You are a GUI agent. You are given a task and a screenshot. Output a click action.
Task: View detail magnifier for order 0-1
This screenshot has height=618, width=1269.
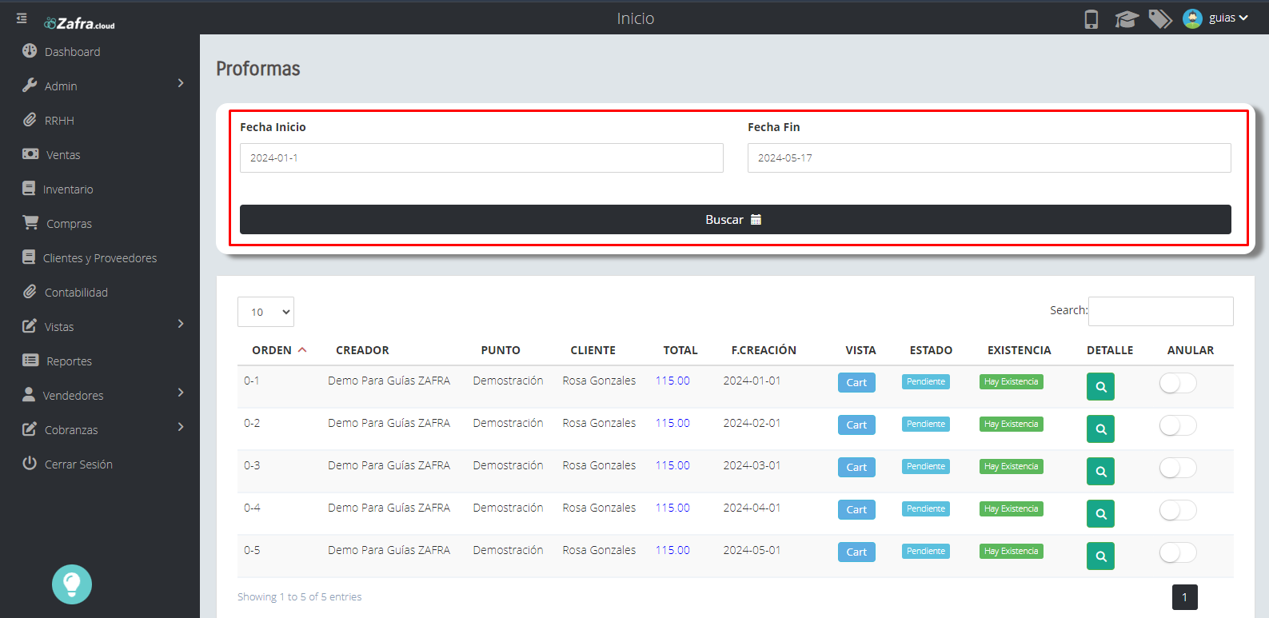click(x=1100, y=387)
